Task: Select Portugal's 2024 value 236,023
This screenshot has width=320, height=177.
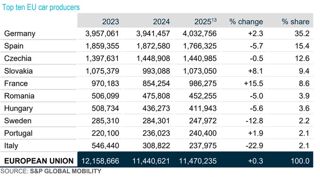Action: click(156, 133)
